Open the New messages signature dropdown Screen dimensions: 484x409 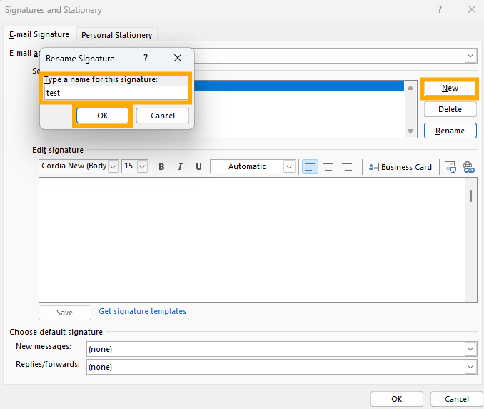click(470, 349)
